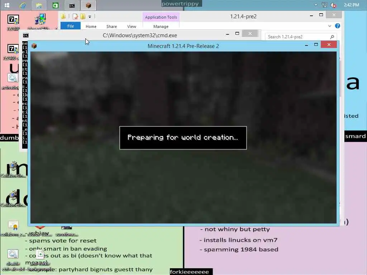Click the Minecraft 1.21.4 Pre-Release 2 title

click(183, 46)
